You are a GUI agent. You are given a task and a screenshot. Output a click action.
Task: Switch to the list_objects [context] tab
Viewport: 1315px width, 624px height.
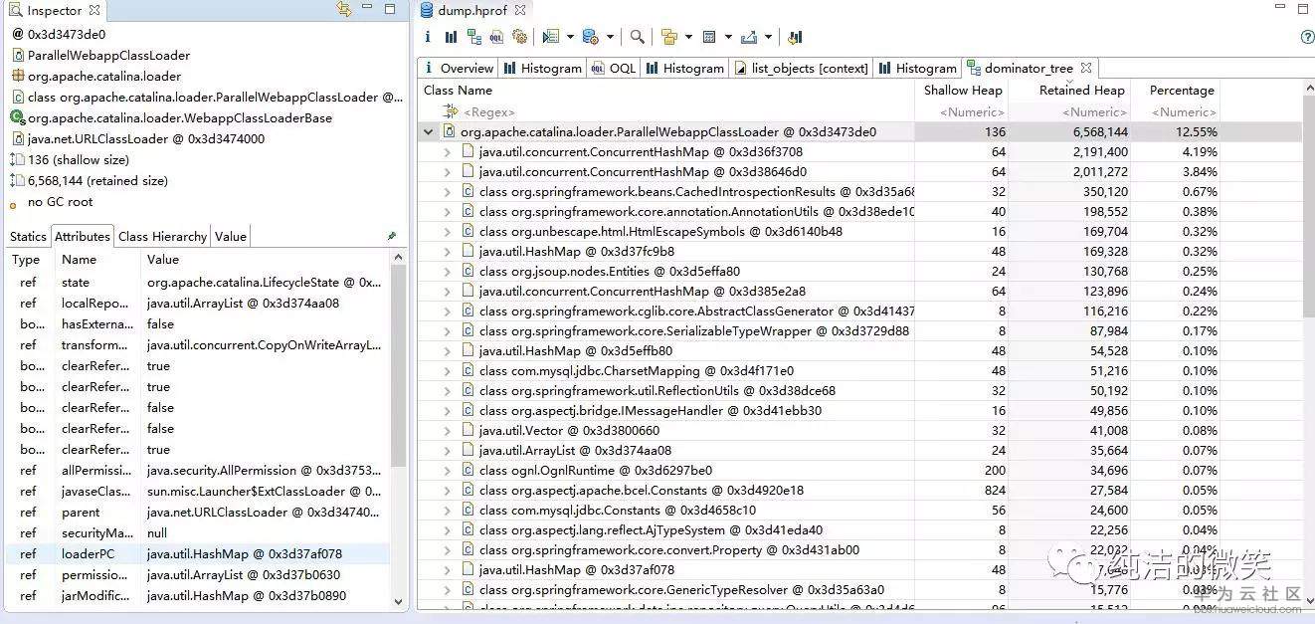point(802,68)
